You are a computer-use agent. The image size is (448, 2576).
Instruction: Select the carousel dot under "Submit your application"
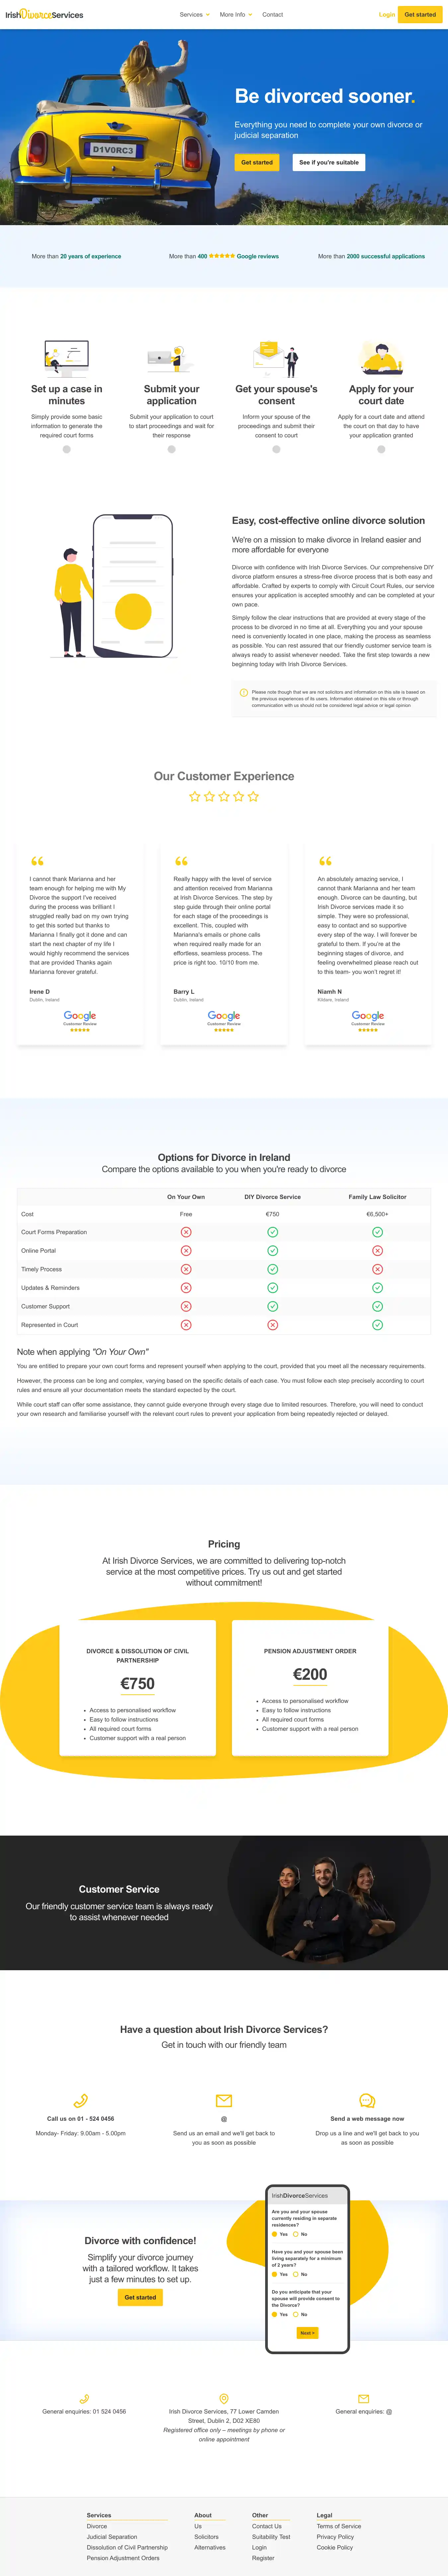pyautogui.click(x=171, y=449)
